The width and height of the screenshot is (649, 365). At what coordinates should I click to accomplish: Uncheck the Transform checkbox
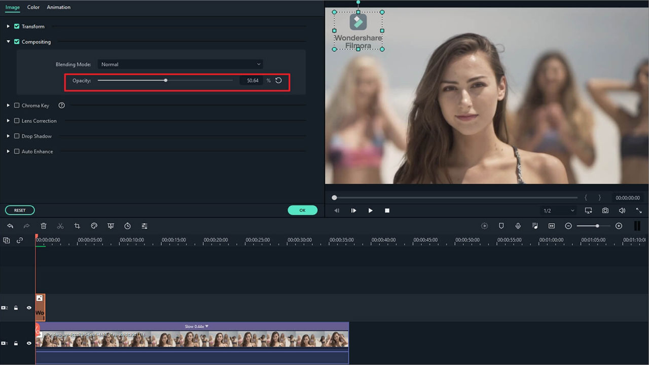[x=17, y=26]
